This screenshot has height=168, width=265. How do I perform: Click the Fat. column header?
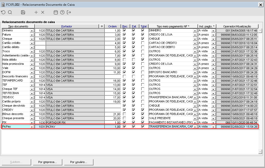tap(134, 26)
